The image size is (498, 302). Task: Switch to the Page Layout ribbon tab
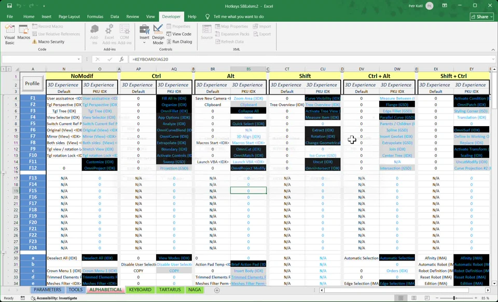pyautogui.click(x=69, y=17)
